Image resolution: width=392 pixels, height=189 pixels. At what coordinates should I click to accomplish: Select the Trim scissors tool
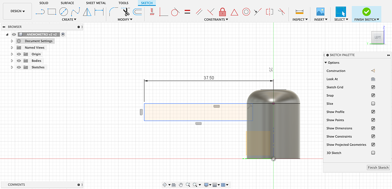point(126,12)
